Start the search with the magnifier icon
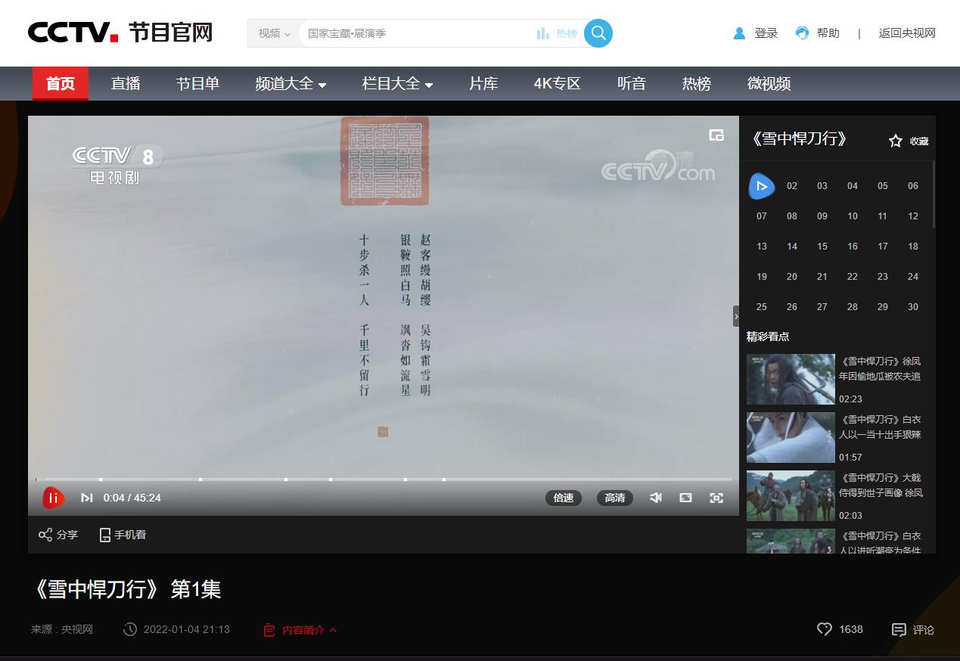960x661 pixels. (x=598, y=33)
